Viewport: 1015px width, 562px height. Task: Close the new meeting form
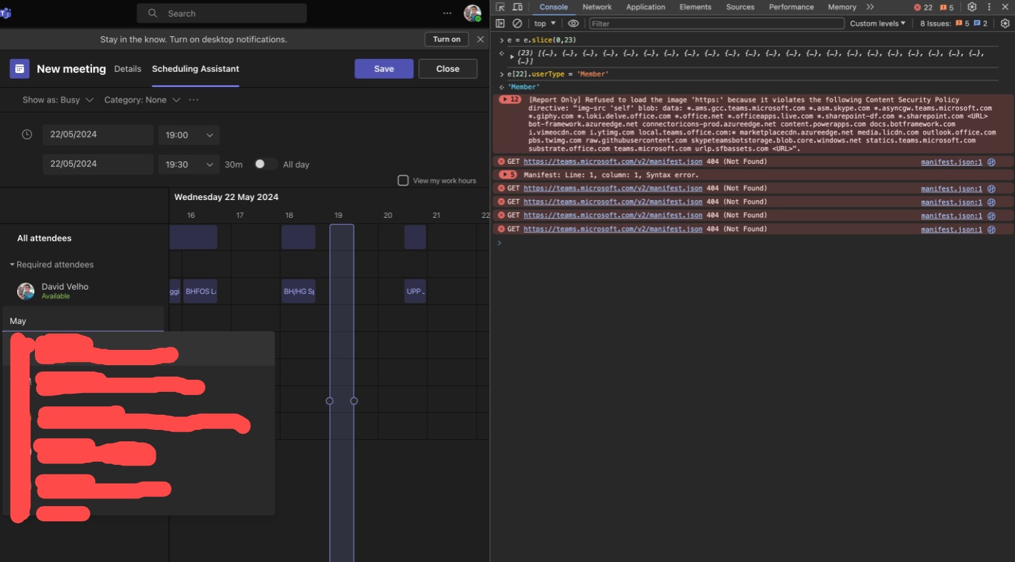[x=448, y=69]
